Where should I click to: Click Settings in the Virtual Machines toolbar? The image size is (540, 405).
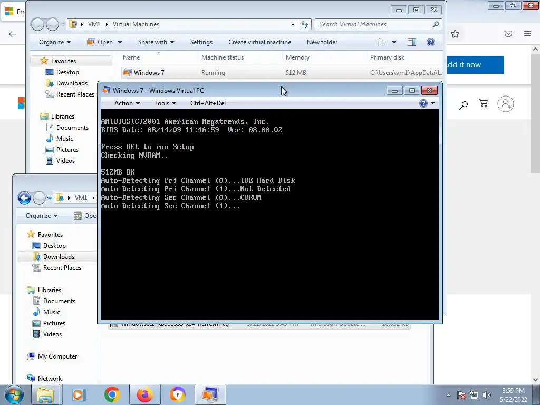pos(201,42)
